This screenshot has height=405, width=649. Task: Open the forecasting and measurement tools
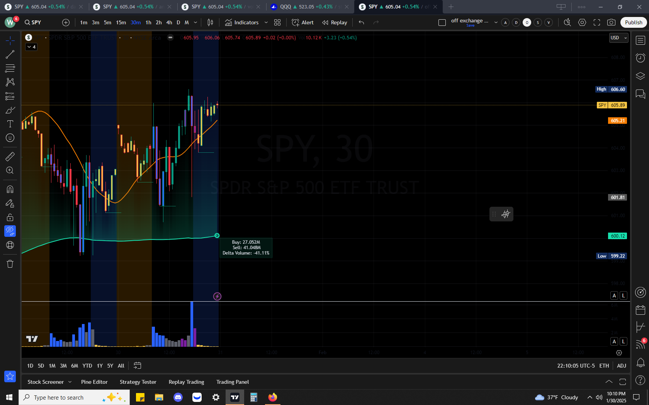[x=10, y=96]
